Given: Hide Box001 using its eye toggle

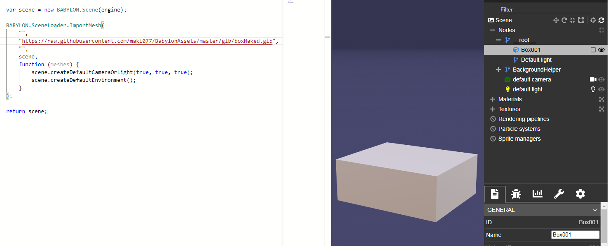Looking at the screenshot, I should pyautogui.click(x=601, y=50).
